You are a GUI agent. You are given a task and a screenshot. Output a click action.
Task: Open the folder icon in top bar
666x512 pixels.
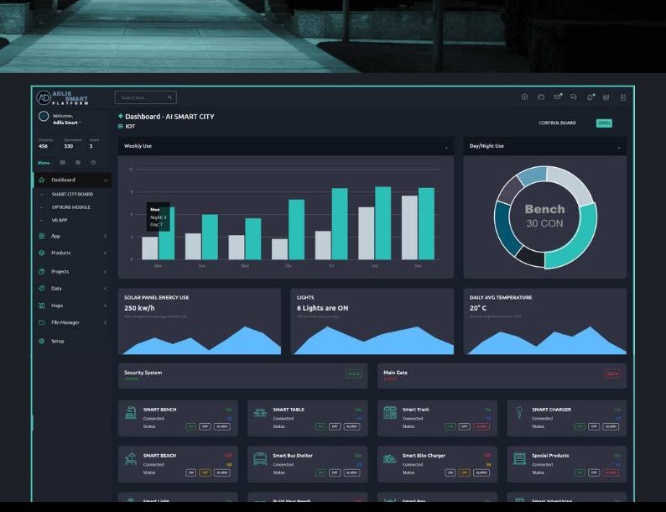tap(541, 97)
